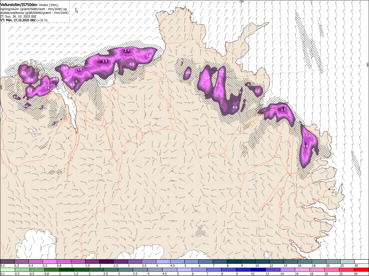Click the 1.6 snowfall value on the map
This screenshot has width=369, height=276.
[48, 88]
